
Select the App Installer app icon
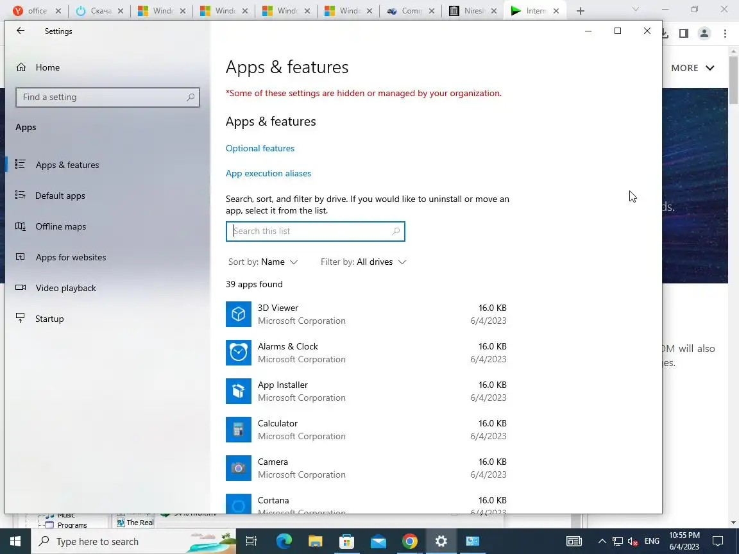pyautogui.click(x=239, y=391)
